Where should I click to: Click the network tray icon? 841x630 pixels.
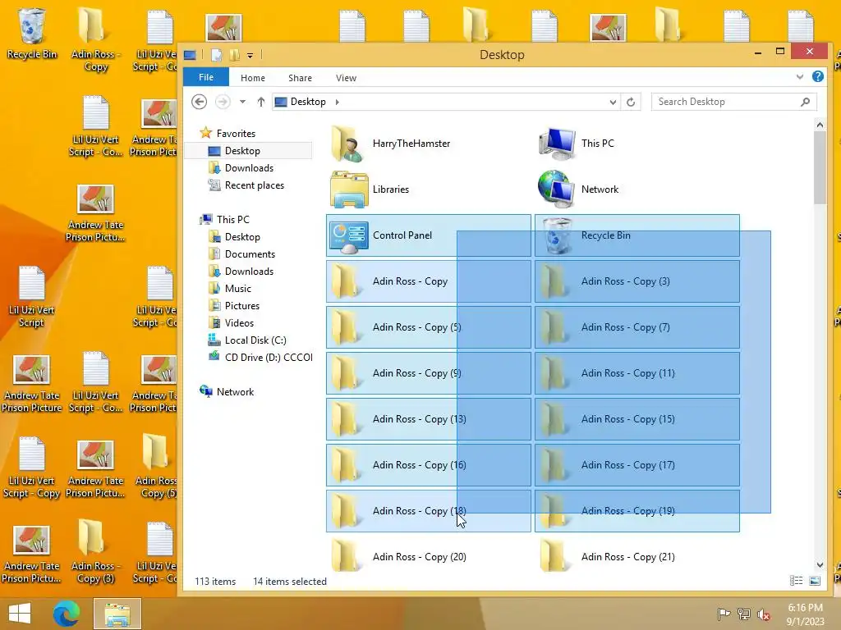pyautogui.click(x=744, y=614)
